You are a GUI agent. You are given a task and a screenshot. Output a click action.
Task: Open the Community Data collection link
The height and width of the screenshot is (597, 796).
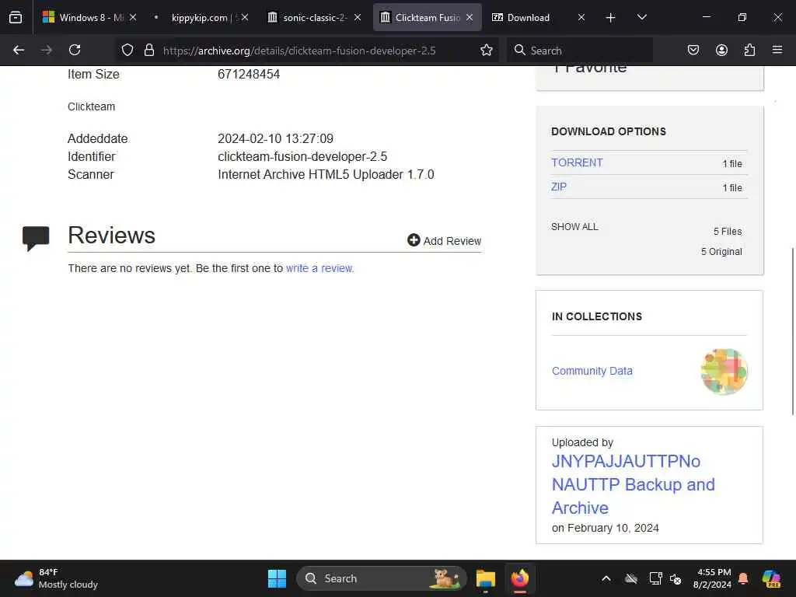pos(592,371)
